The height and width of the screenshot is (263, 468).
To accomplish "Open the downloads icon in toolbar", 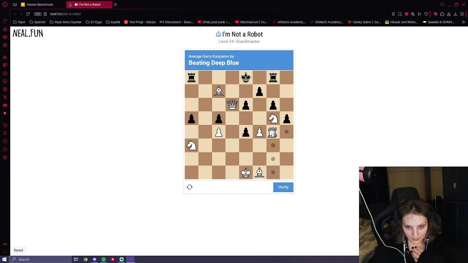I will point(455,14).
